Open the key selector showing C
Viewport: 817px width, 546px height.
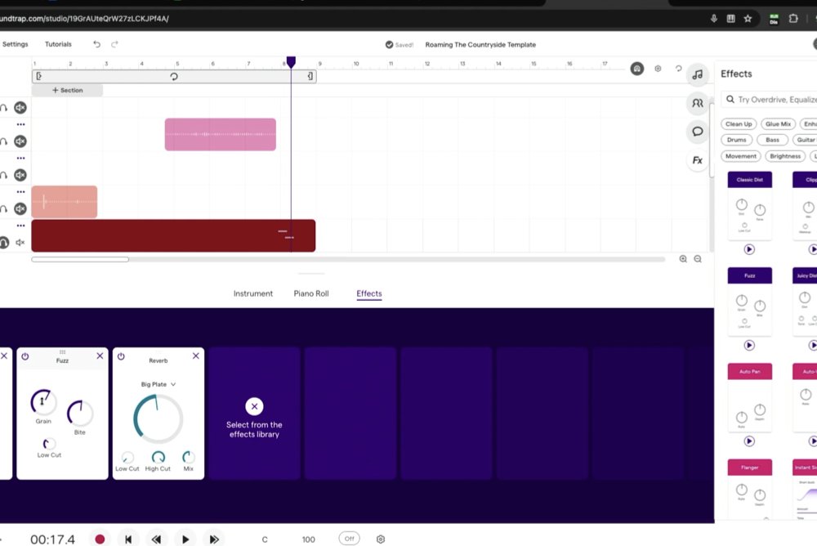pyautogui.click(x=265, y=539)
